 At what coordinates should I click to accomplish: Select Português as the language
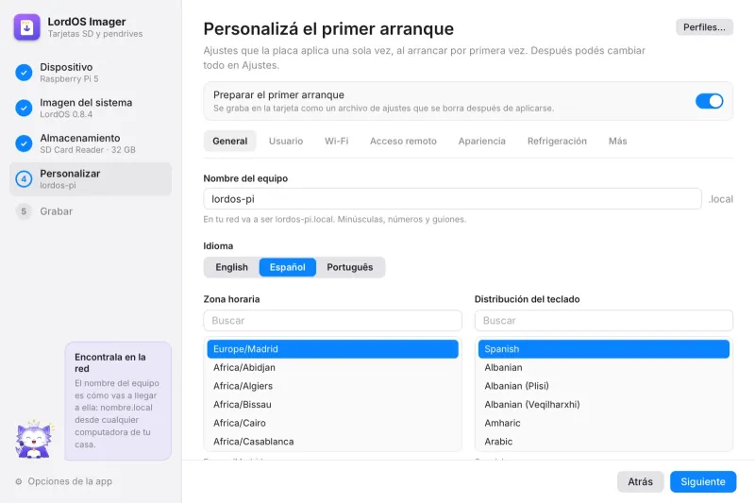349,267
